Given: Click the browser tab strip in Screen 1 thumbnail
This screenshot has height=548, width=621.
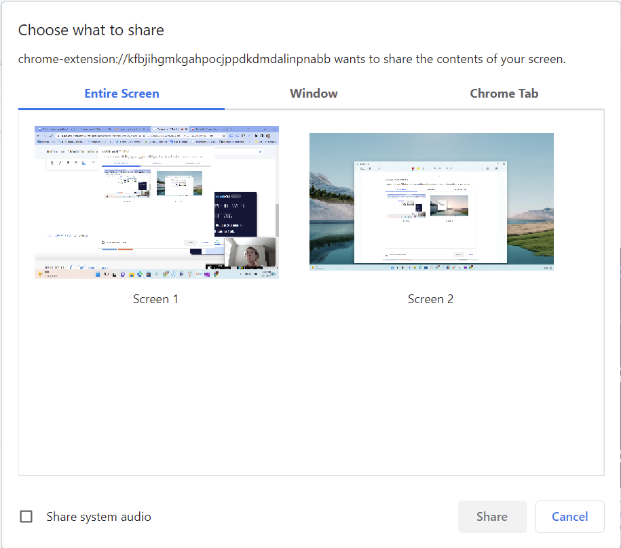Looking at the screenshot, I should pyautogui.click(x=156, y=129).
